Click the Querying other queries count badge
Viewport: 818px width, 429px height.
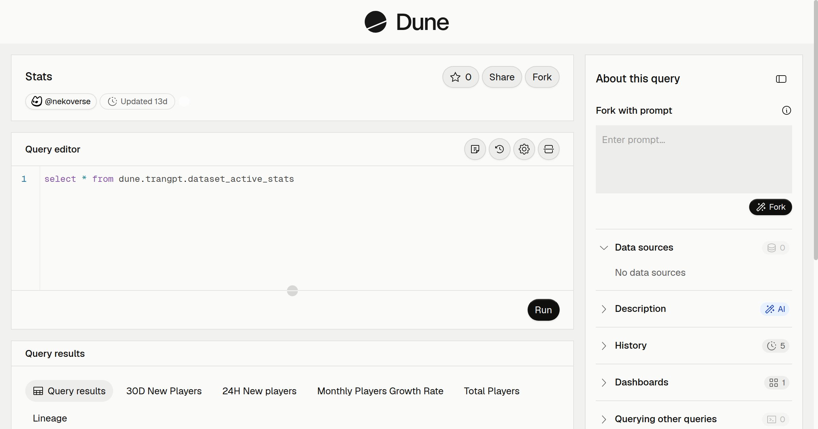coord(776,419)
